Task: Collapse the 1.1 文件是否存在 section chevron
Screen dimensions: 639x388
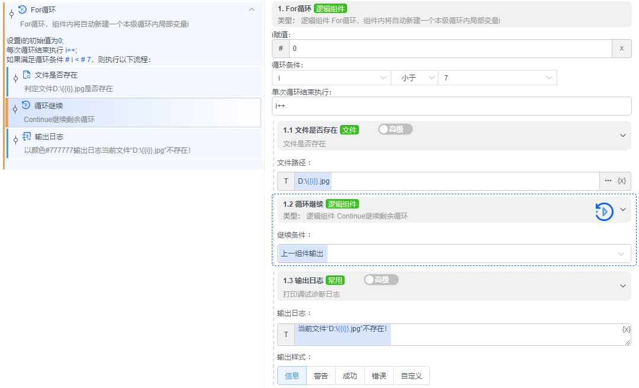Action: click(622, 135)
